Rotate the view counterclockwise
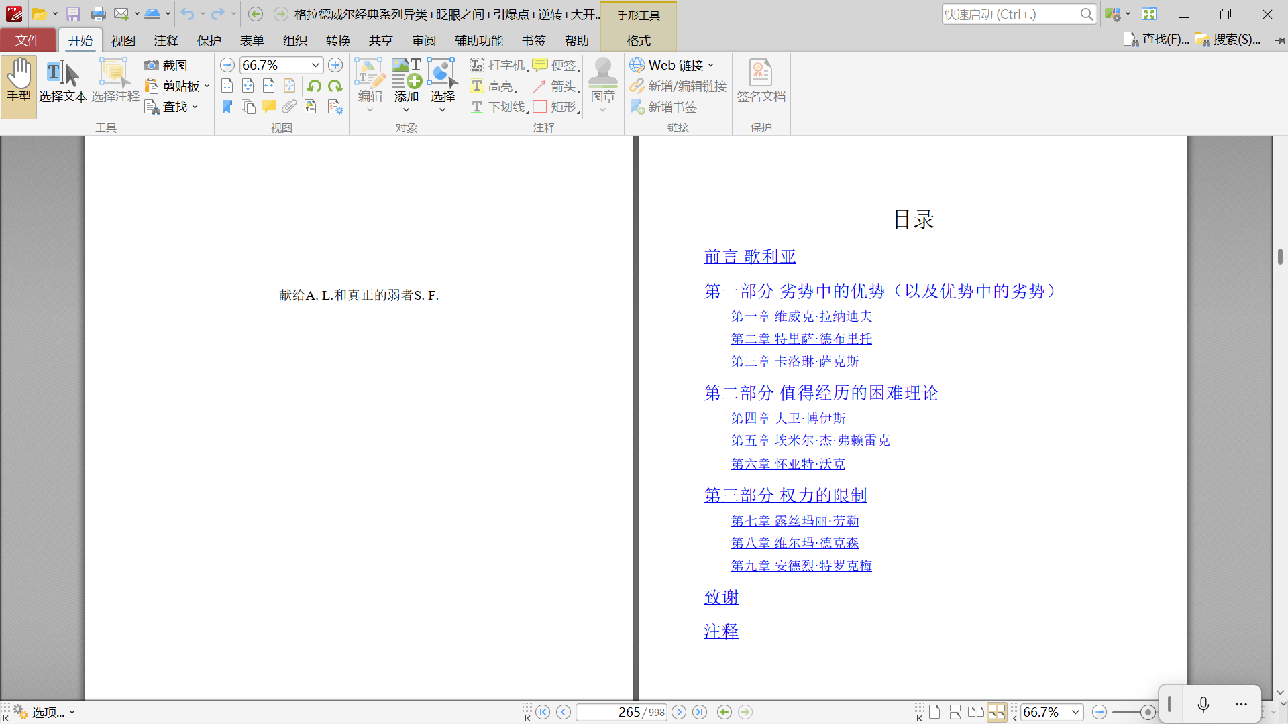 pos(314,86)
